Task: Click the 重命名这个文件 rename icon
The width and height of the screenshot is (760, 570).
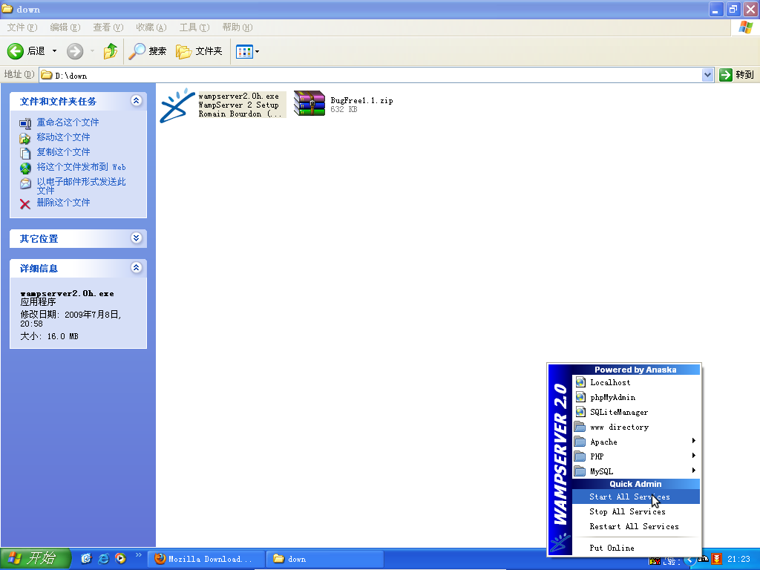Action: click(25, 123)
